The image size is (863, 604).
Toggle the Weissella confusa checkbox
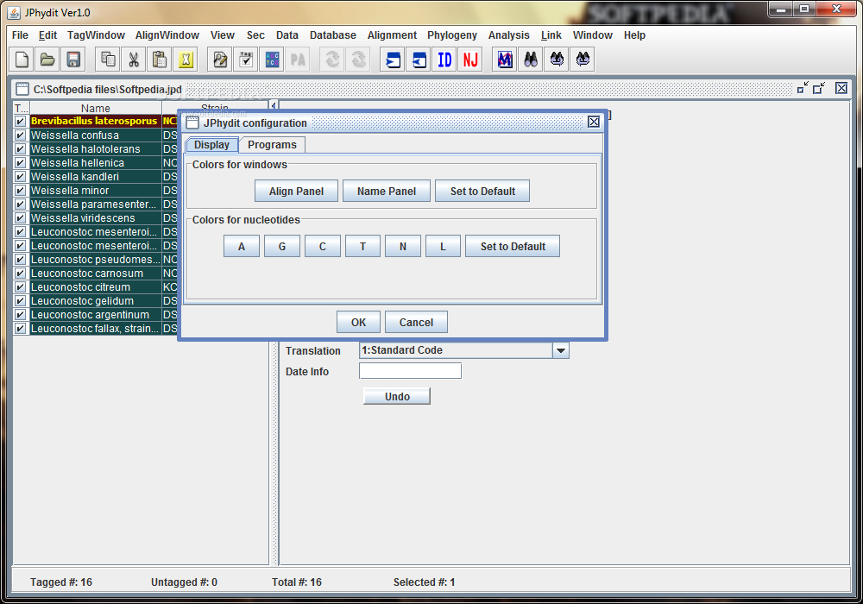[x=21, y=135]
